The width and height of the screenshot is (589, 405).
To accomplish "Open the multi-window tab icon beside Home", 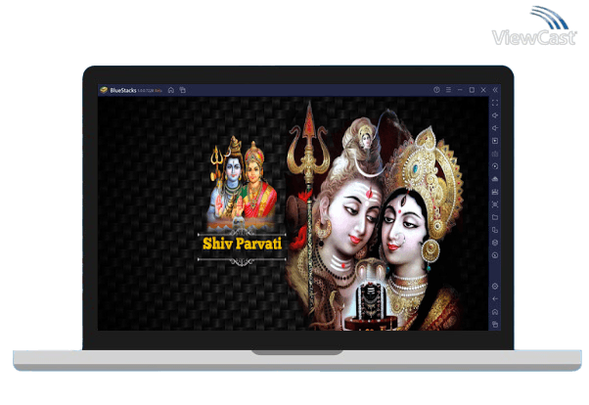I will click(x=183, y=90).
